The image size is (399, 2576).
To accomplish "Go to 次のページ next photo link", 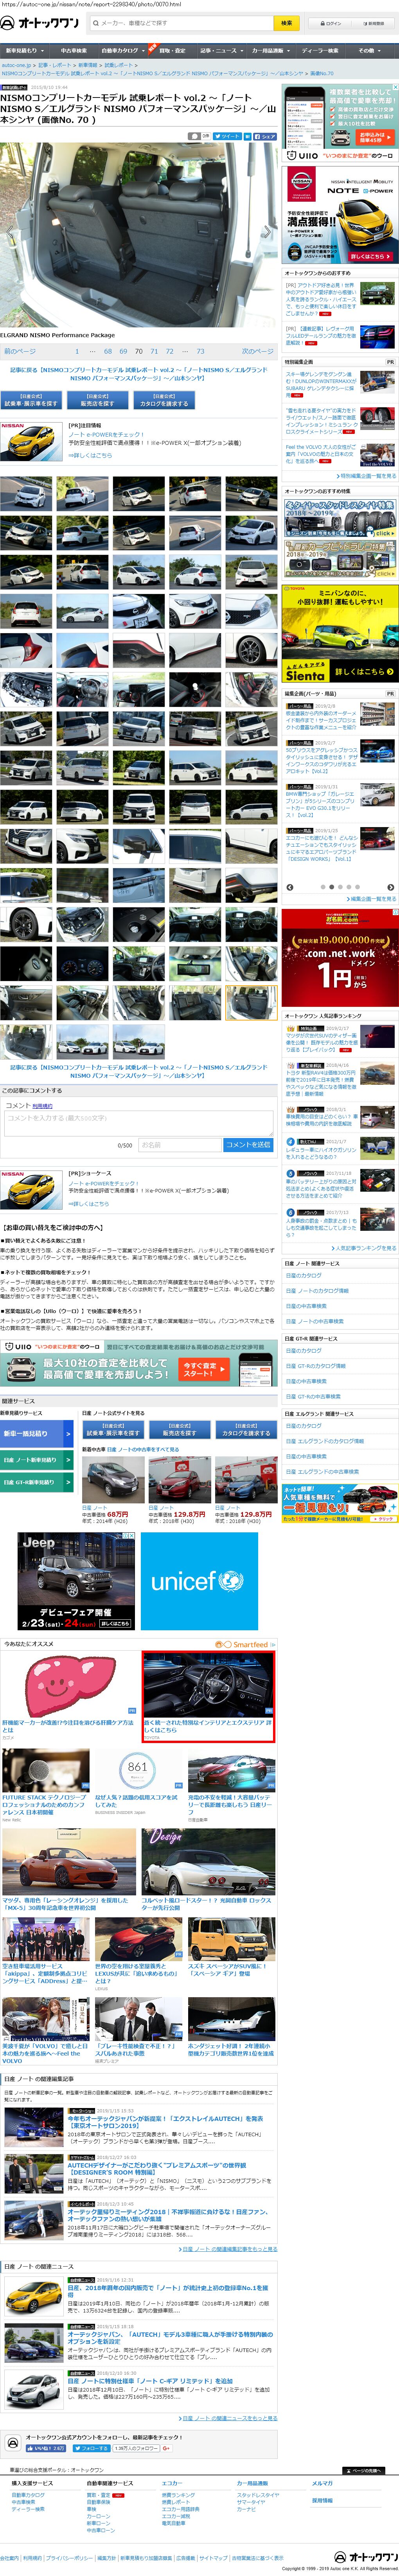I will pos(257,351).
